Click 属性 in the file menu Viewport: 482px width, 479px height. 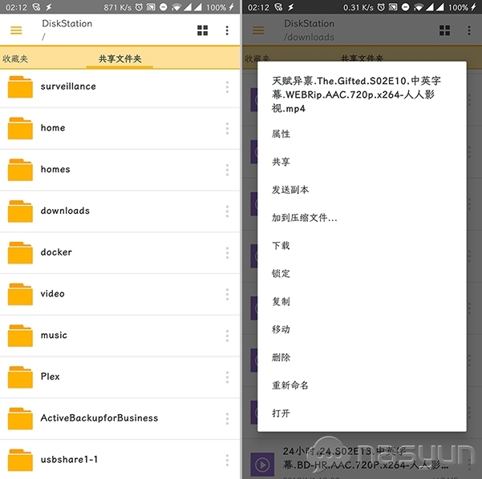click(x=281, y=134)
